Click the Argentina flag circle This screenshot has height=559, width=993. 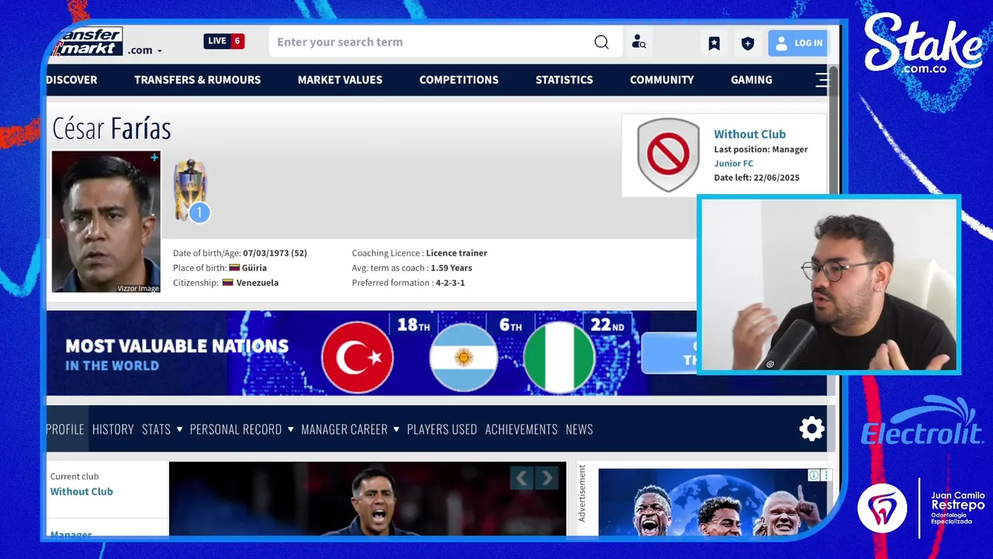[464, 357]
